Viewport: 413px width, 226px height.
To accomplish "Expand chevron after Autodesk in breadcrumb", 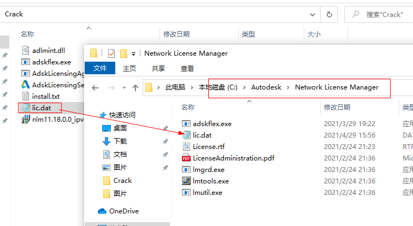I will 288,87.
